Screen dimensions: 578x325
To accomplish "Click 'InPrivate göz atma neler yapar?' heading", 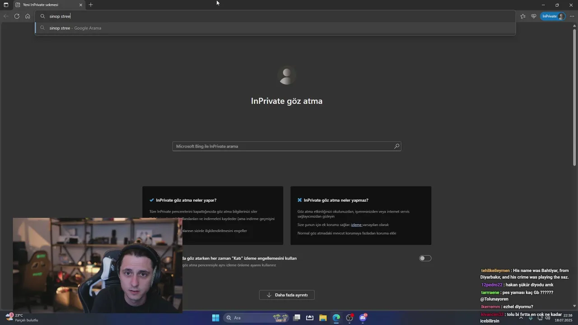I will click(186, 200).
